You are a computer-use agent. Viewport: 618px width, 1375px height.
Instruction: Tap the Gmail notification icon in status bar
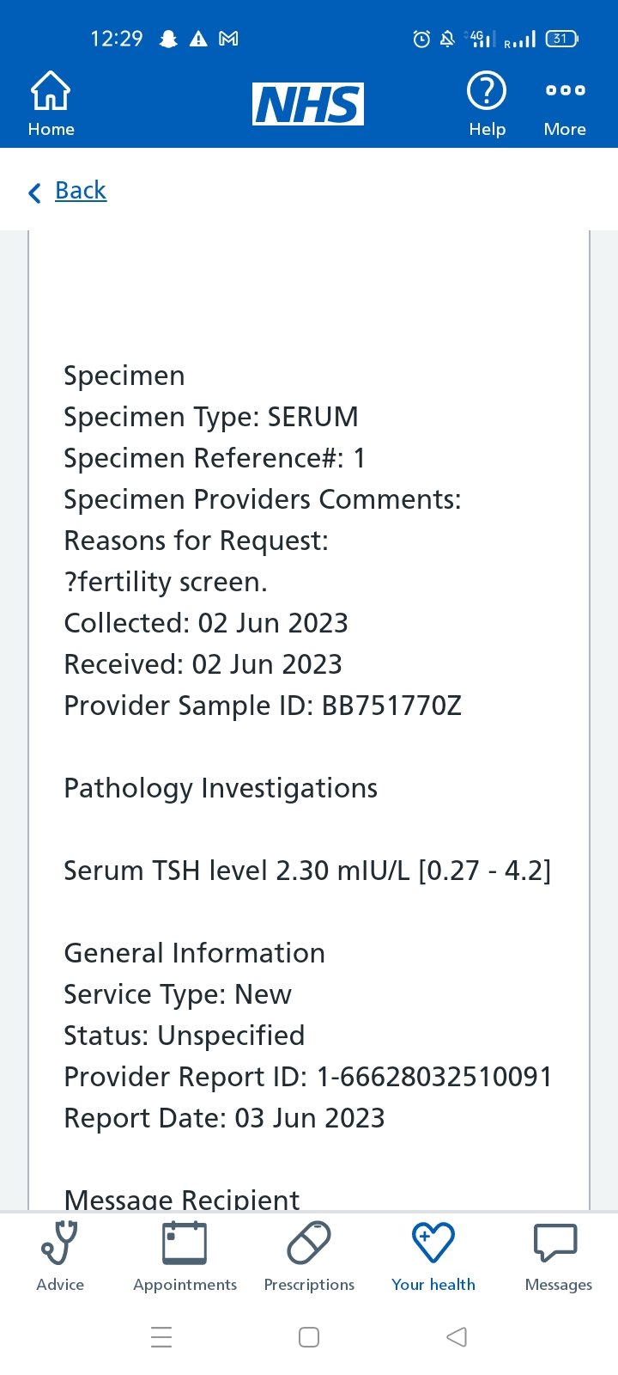coord(228,39)
